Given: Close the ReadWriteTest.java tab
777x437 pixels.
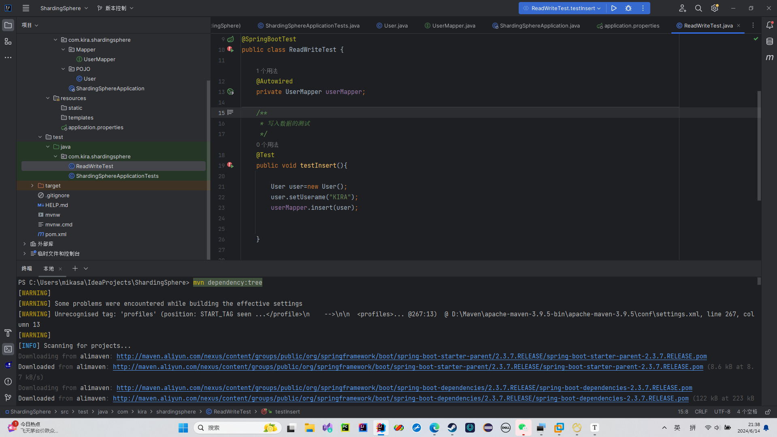Looking at the screenshot, I should coord(739,26).
